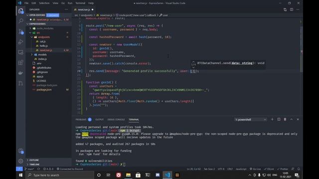Open cat.js in the file tree
The height and width of the screenshot is (179, 319).
[42, 41]
